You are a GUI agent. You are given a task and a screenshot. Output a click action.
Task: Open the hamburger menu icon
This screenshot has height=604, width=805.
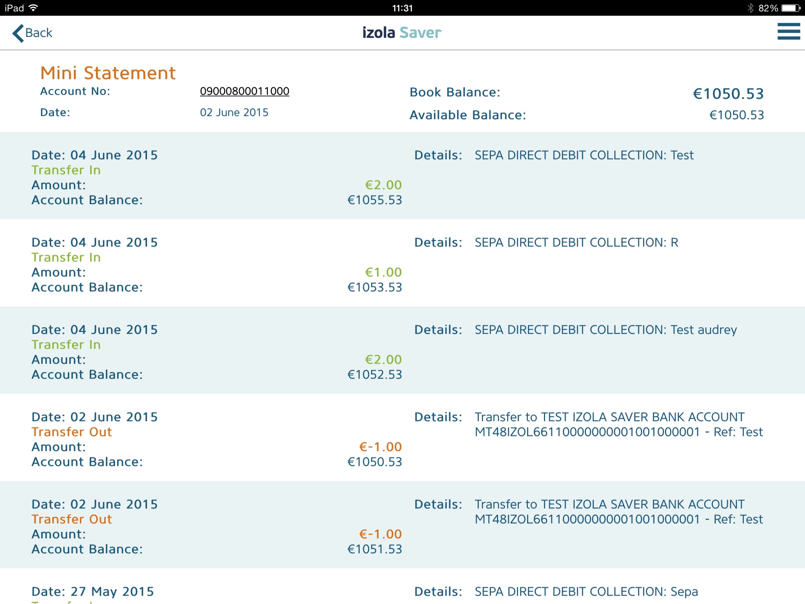(788, 31)
